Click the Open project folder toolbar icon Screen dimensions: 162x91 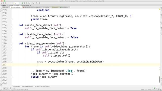[1, 3]
